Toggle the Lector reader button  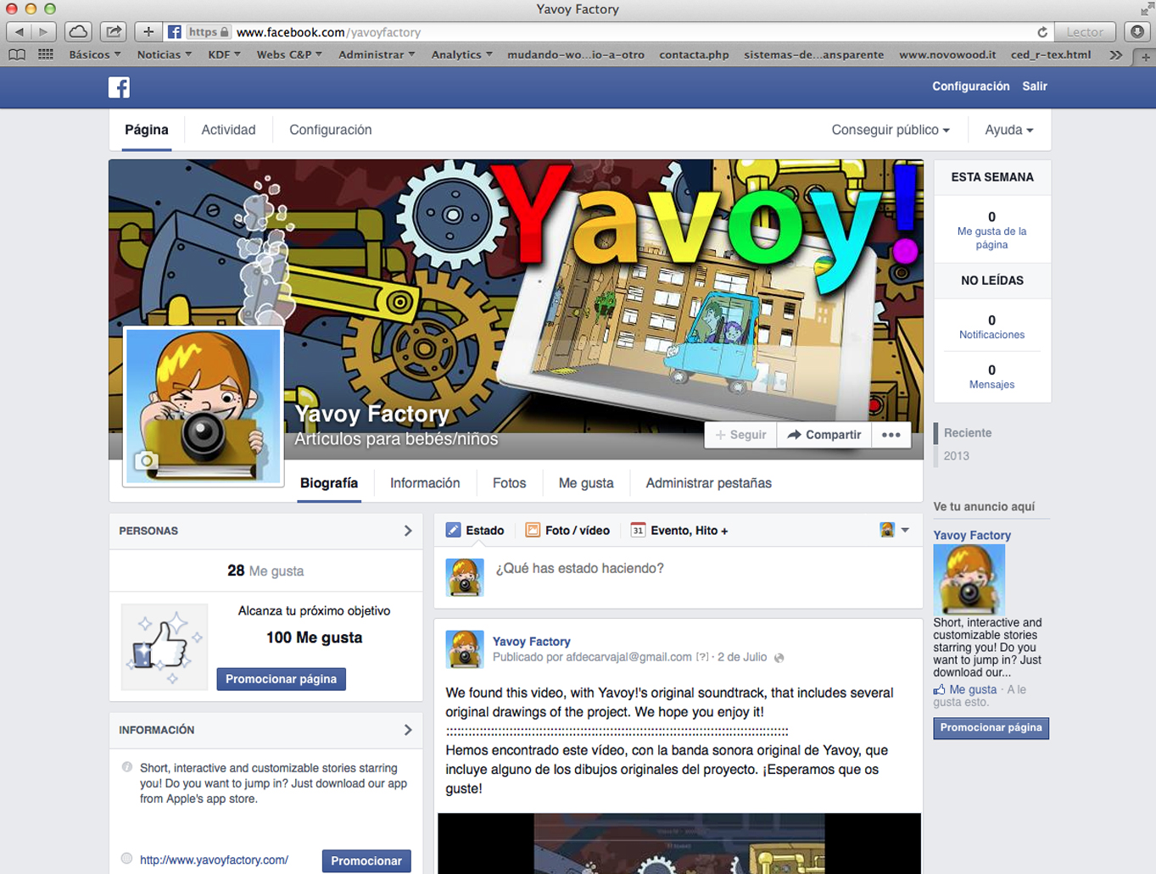tap(1085, 32)
